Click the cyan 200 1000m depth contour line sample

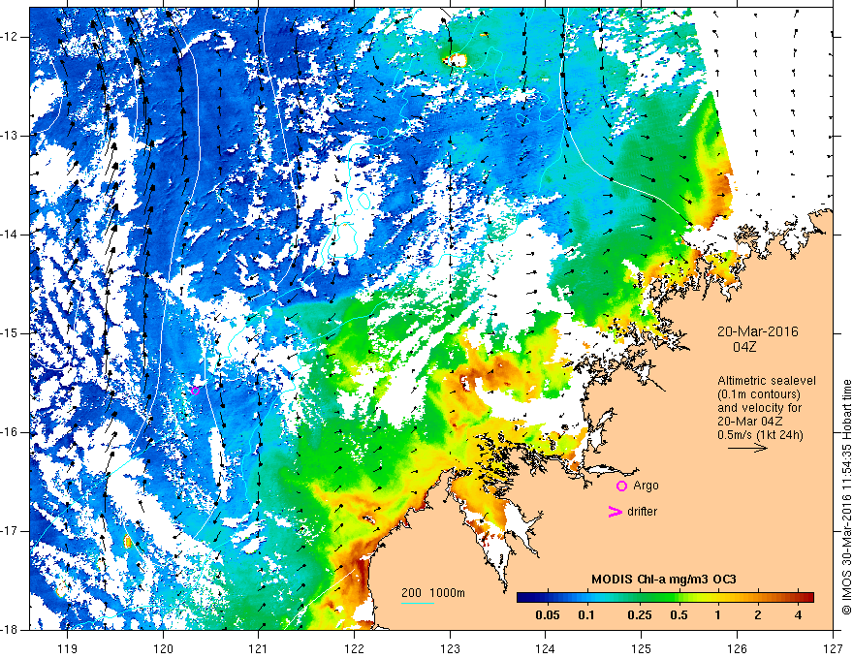click(418, 603)
